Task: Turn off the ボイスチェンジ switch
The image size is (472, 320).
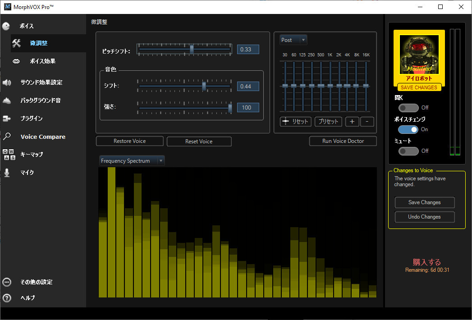Action: coord(408,129)
